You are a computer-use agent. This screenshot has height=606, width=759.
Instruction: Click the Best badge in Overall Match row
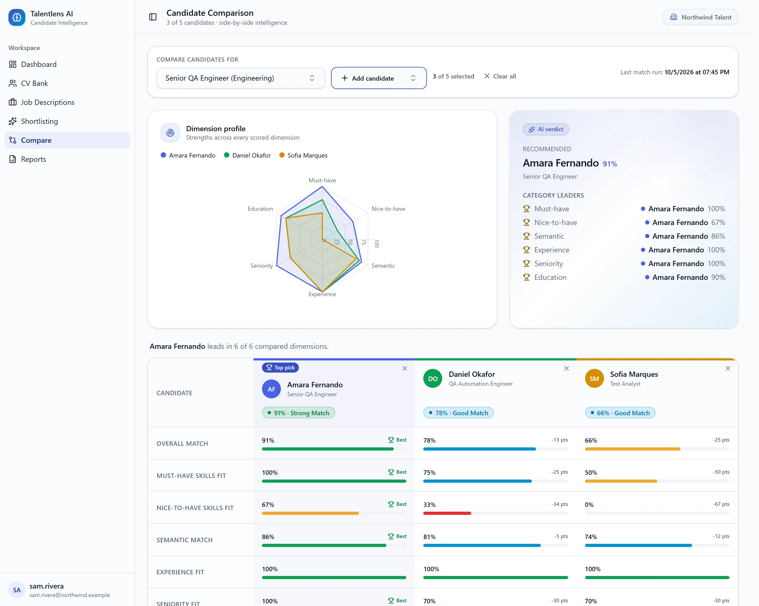pyautogui.click(x=397, y=440)
